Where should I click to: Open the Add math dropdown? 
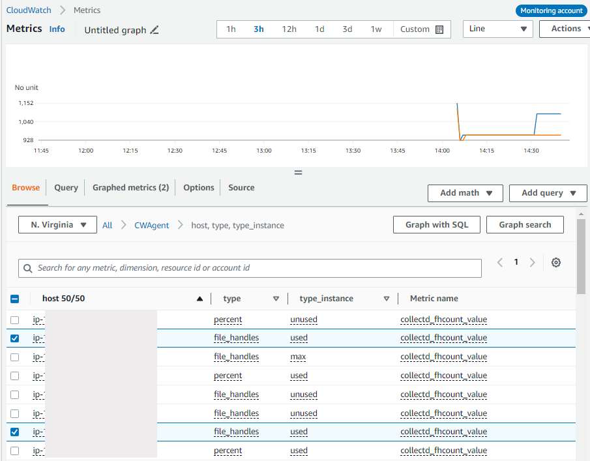[465, 193]
